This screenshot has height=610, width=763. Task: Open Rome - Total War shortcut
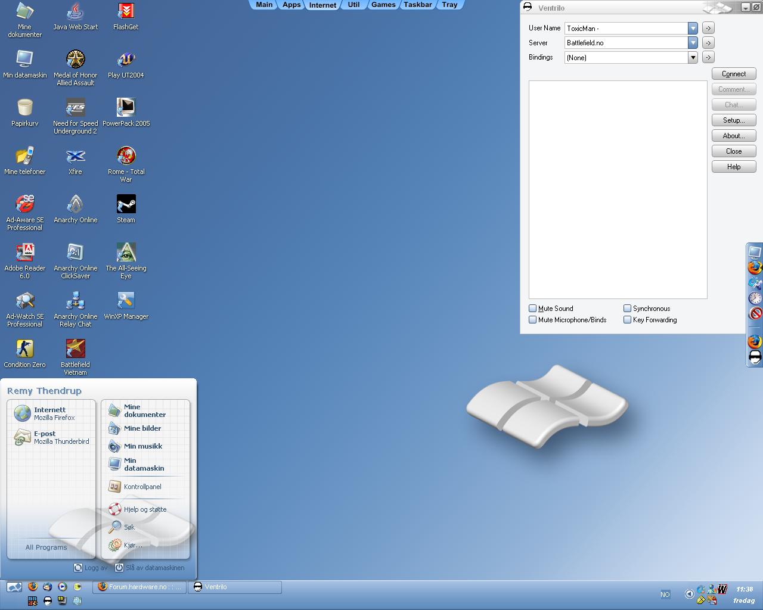[x=126, y=164]
